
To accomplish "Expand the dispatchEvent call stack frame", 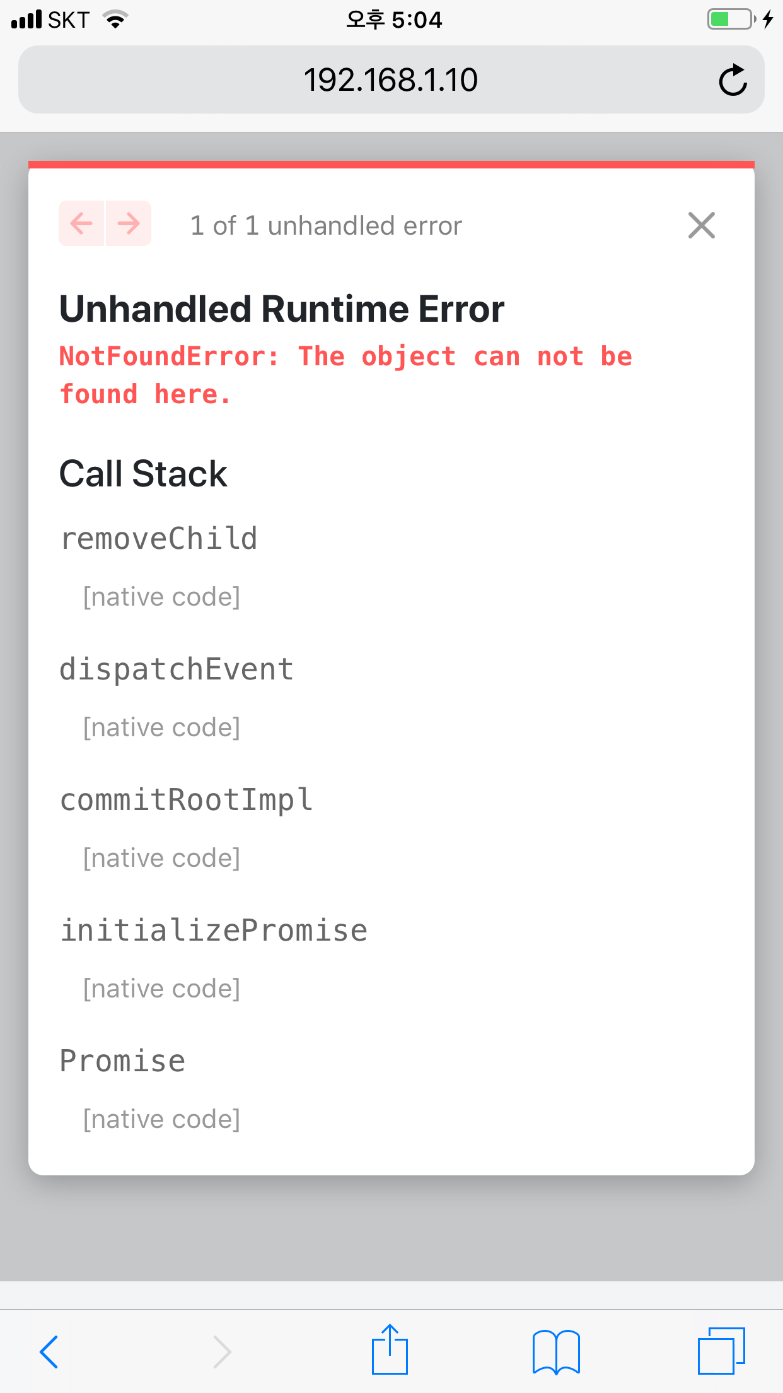I will pyautogui.click(x=176, y=669).
